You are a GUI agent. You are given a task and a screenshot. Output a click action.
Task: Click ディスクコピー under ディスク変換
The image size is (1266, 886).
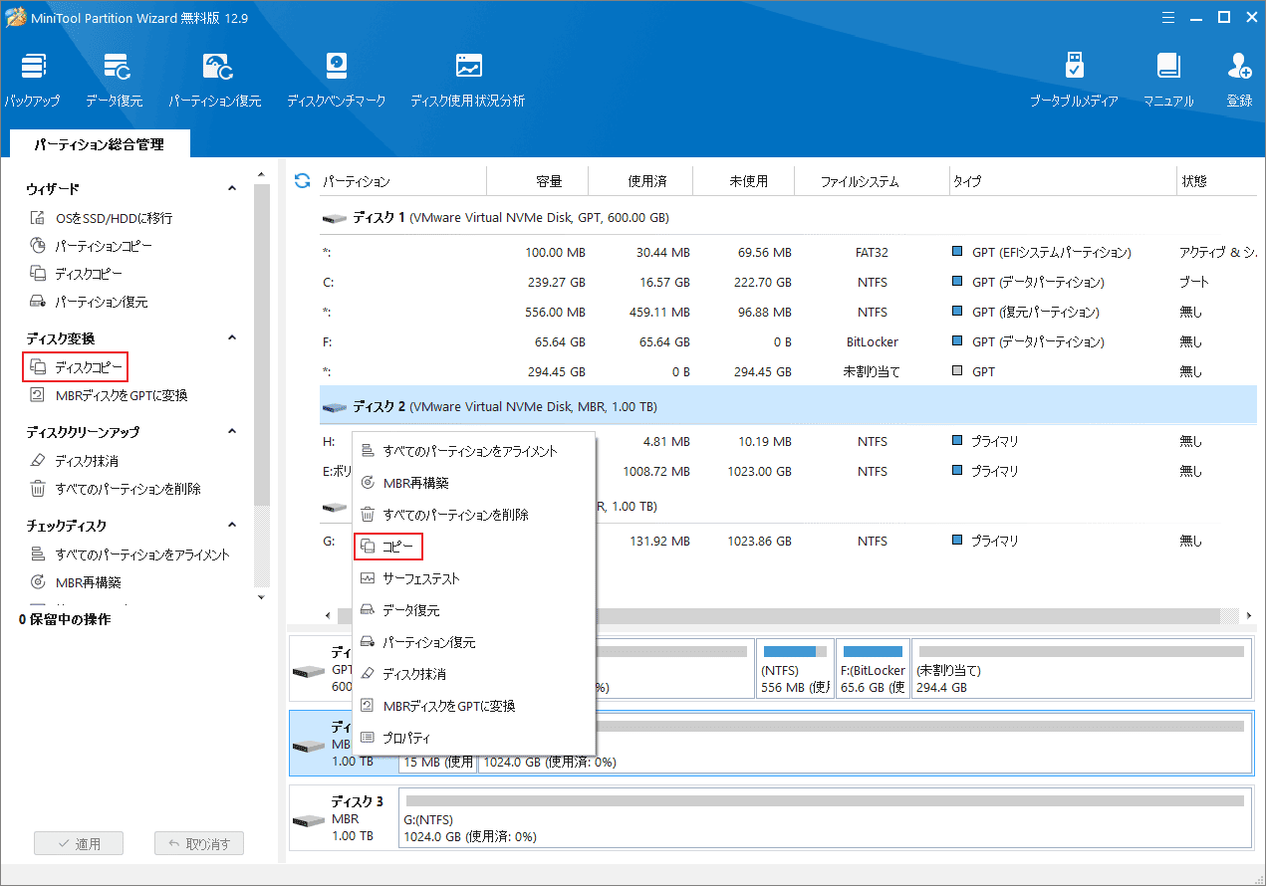[x=76, y=367]
